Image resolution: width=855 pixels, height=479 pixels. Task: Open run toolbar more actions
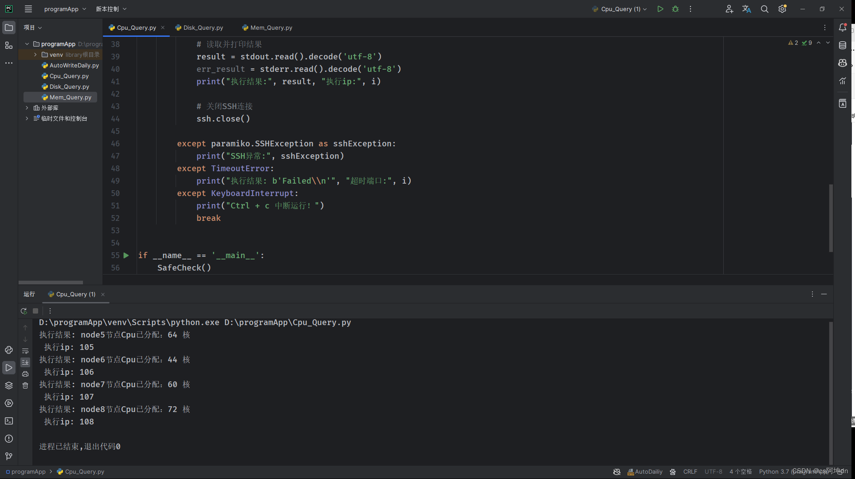tap(50, 311)
